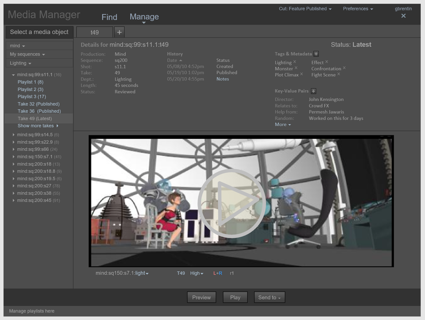Remove the Lighting tag

coord(295,62)
